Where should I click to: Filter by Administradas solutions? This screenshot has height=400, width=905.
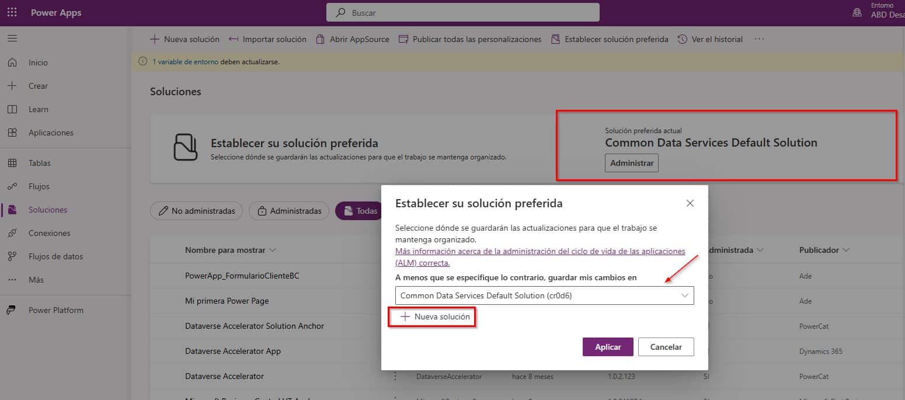click(289, 211)
